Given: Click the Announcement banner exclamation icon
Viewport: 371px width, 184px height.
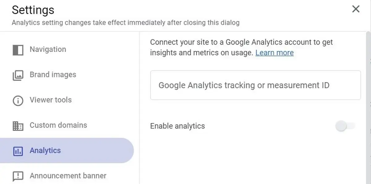Looking at the screenshot, I should point(18,176).
